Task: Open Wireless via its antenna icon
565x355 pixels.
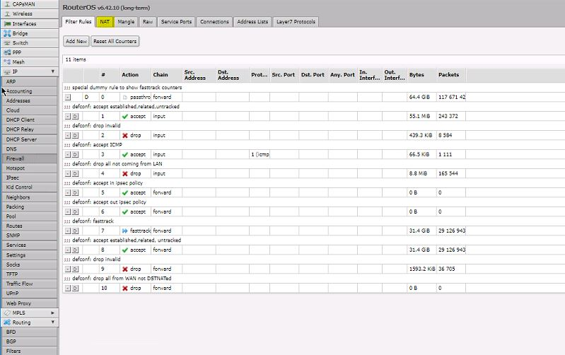Action: coord(7,13)
